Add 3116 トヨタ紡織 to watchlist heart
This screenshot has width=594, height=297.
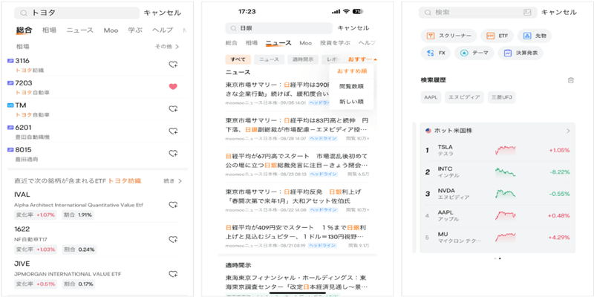173,65
